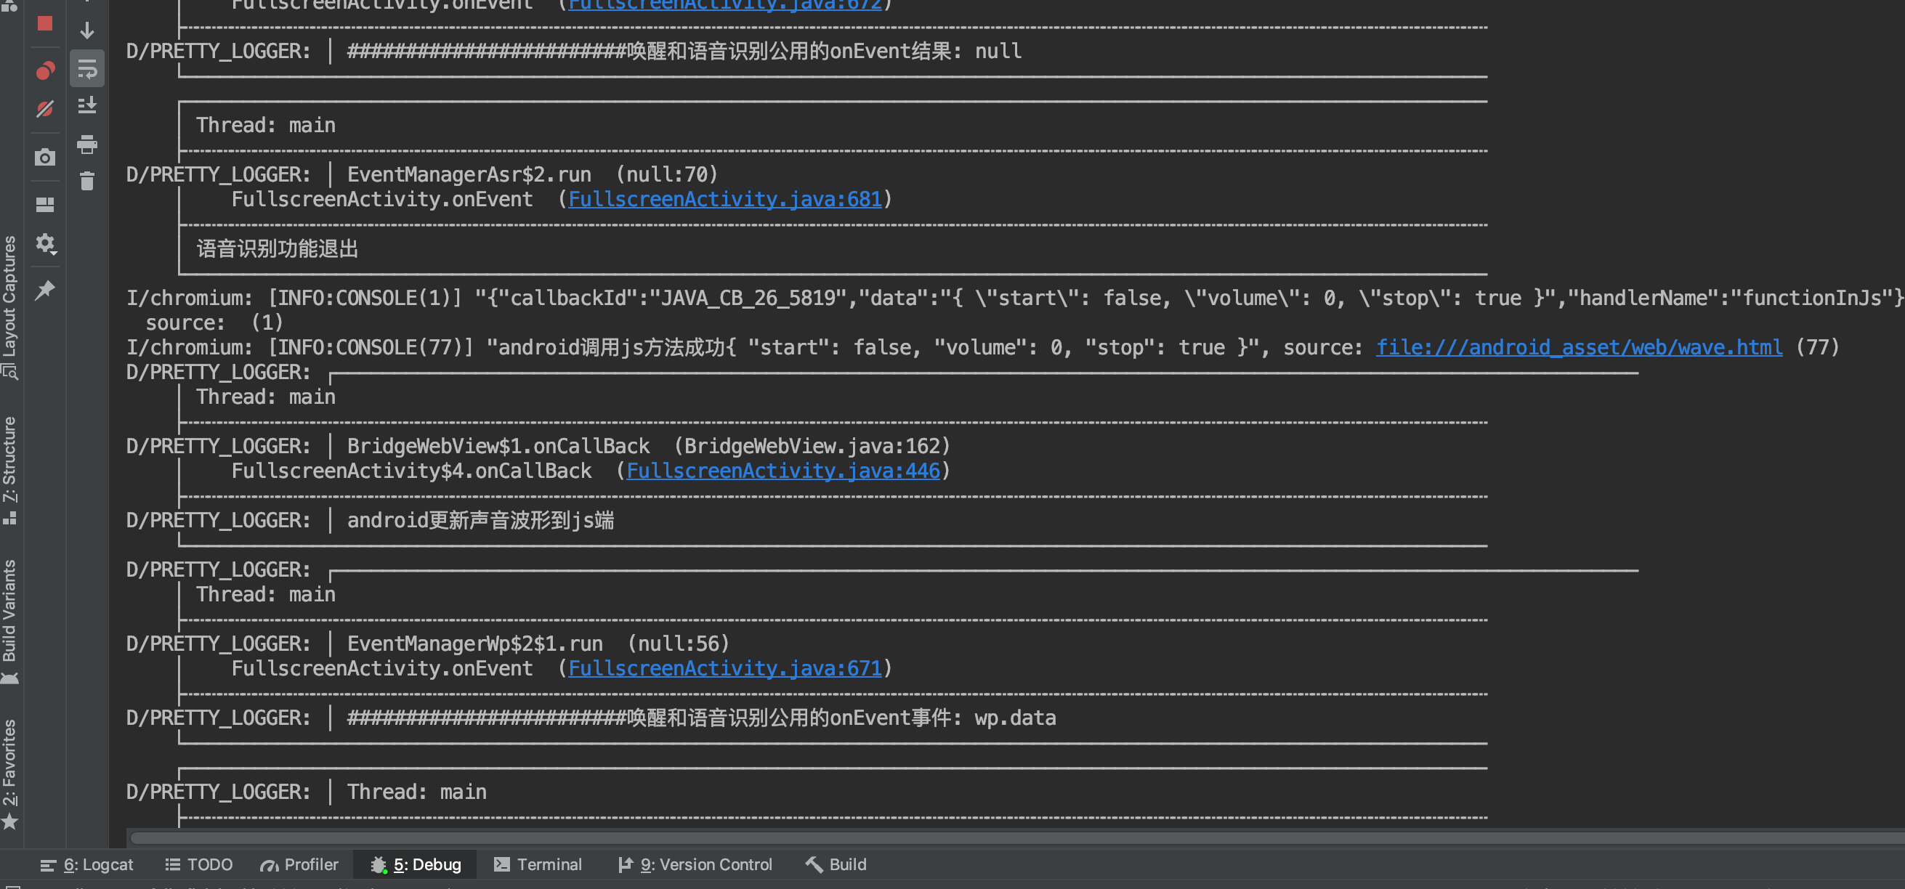Select the 5: Debug tab

[416, 864]
